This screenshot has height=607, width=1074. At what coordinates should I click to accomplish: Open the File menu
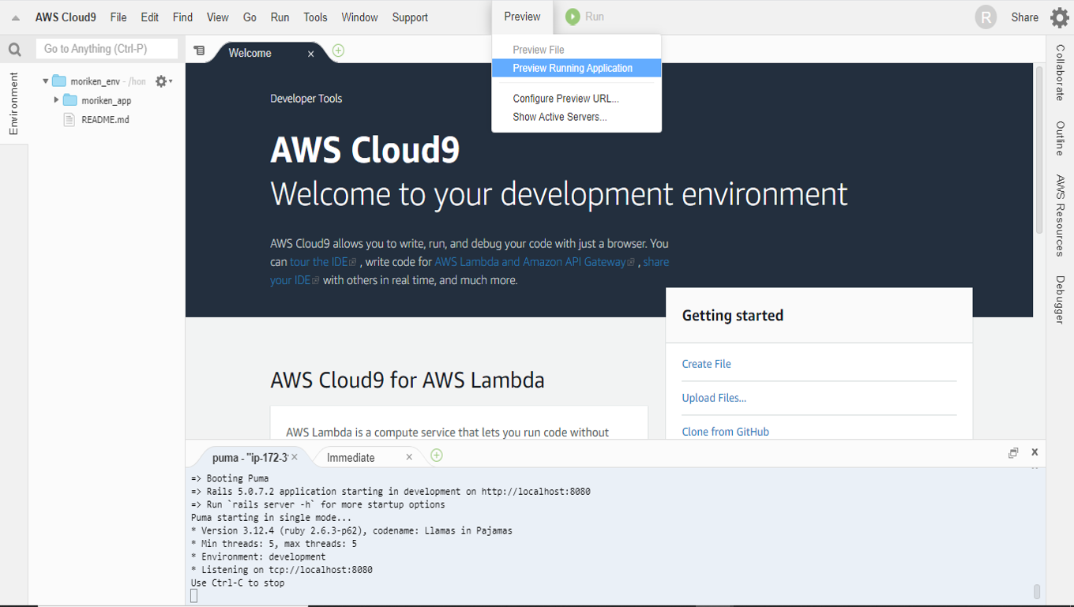click(118, 17)
